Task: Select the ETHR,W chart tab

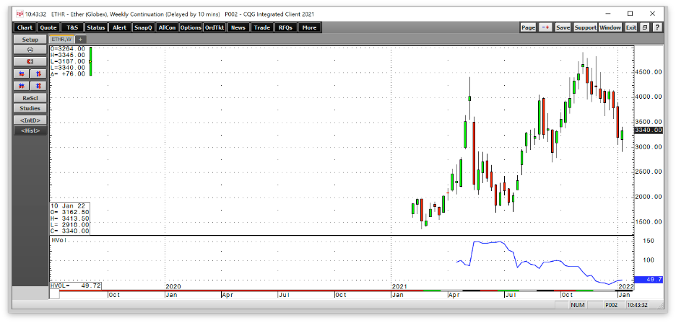Action: click(x=61, y=39)
